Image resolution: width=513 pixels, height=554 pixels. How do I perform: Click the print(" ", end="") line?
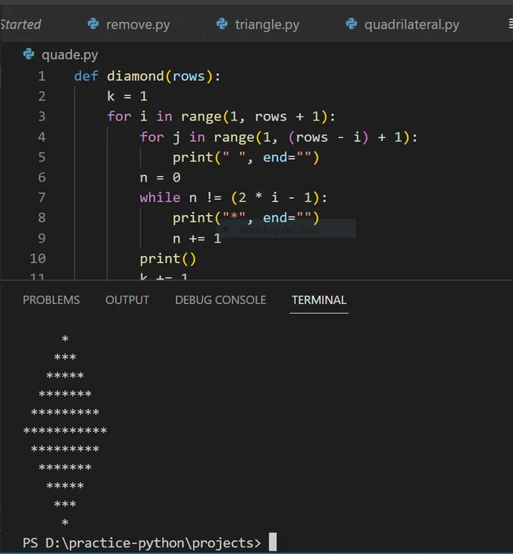point(246,157)
